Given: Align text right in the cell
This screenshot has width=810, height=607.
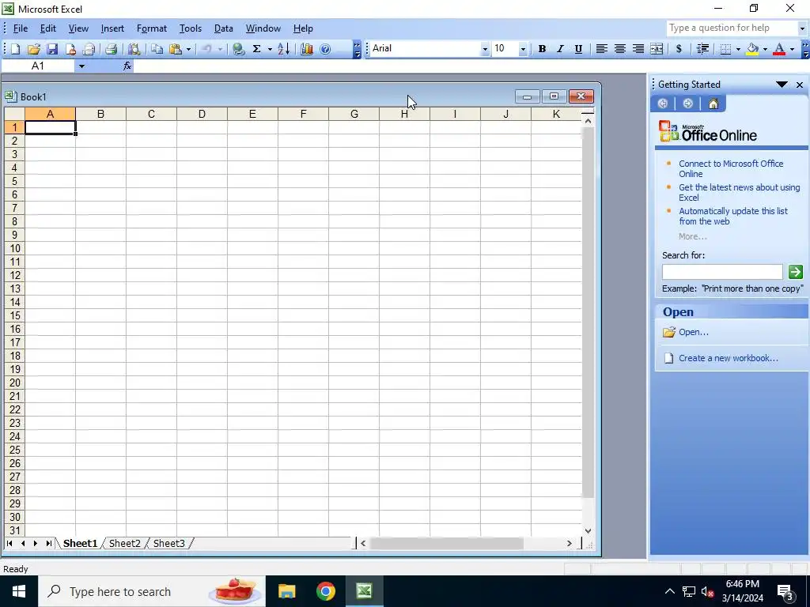Looking at the screenshot, I should click(x=638, y=48).
